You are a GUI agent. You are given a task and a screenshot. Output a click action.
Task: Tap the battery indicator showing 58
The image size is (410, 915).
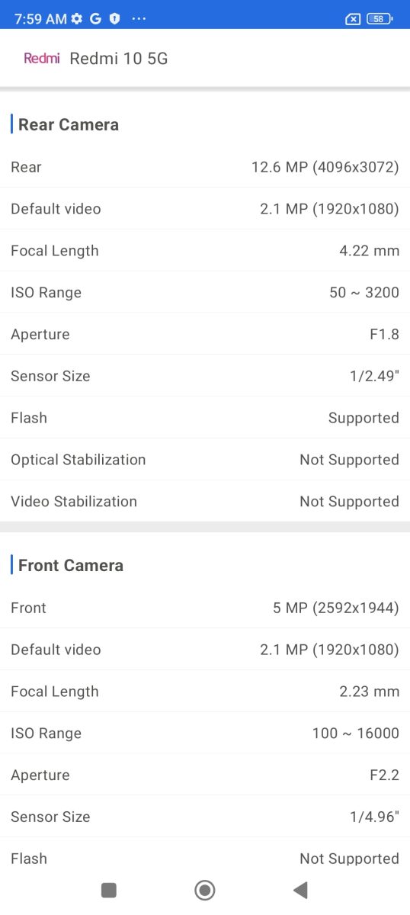point(378,19)
